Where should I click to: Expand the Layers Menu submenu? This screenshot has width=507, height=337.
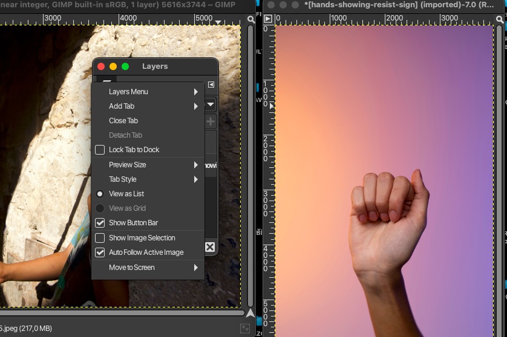click(148, 92)
